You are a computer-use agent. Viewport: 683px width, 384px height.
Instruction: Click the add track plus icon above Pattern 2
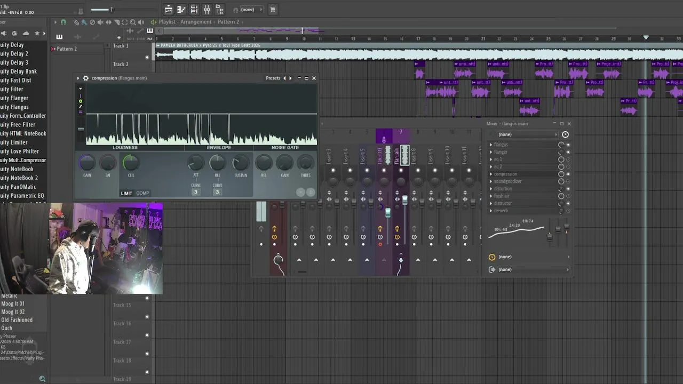[x=119, y=38]
